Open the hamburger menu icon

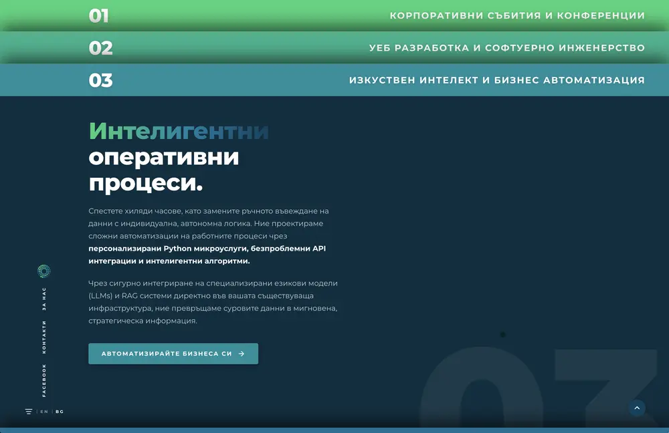(29, 412)
